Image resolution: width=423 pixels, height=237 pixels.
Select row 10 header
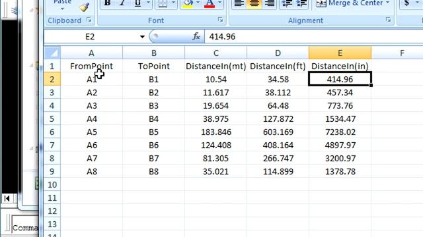tap(52, 184)
